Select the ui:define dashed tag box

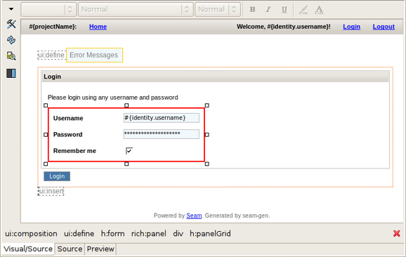(51, 55)
